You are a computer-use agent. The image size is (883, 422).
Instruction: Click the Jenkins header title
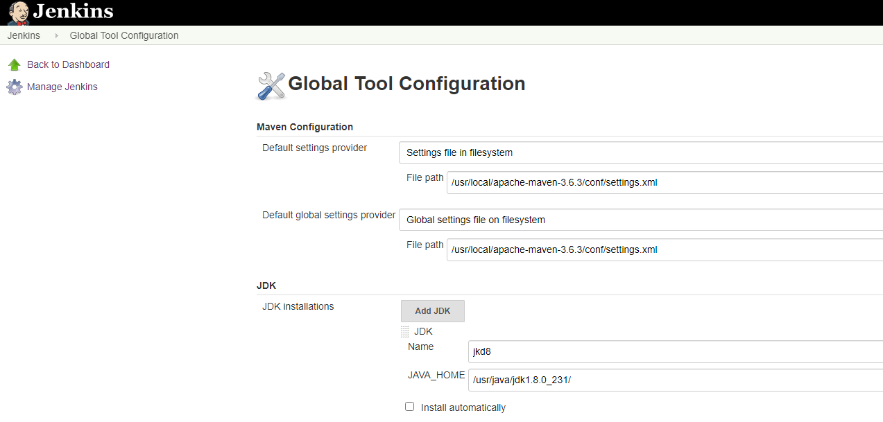point(73,12)
